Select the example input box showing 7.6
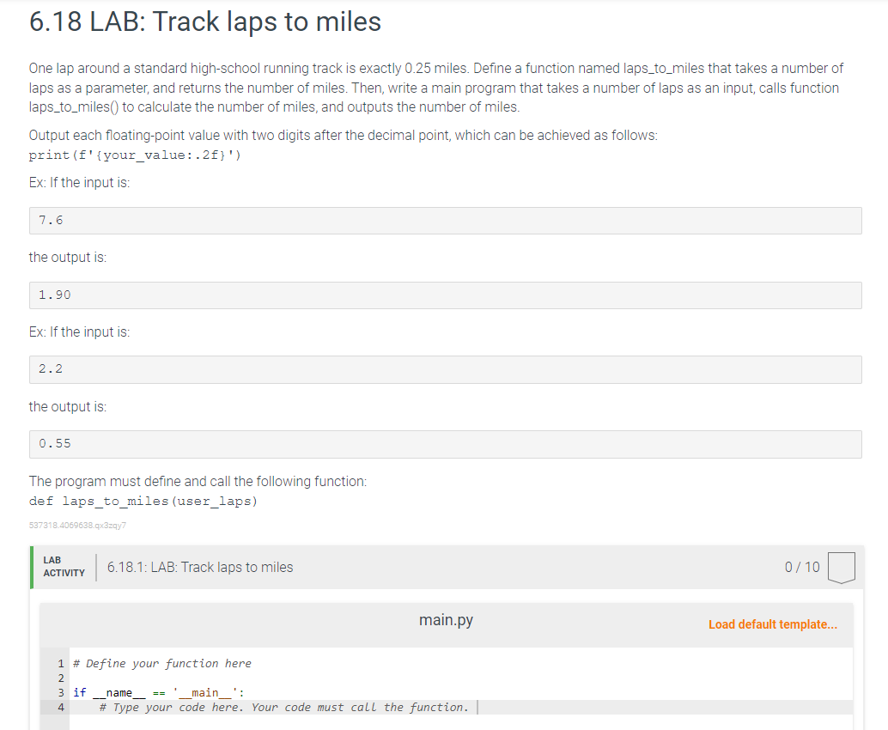The height and width of the screenshot is (730, 888). click(445, 220)
